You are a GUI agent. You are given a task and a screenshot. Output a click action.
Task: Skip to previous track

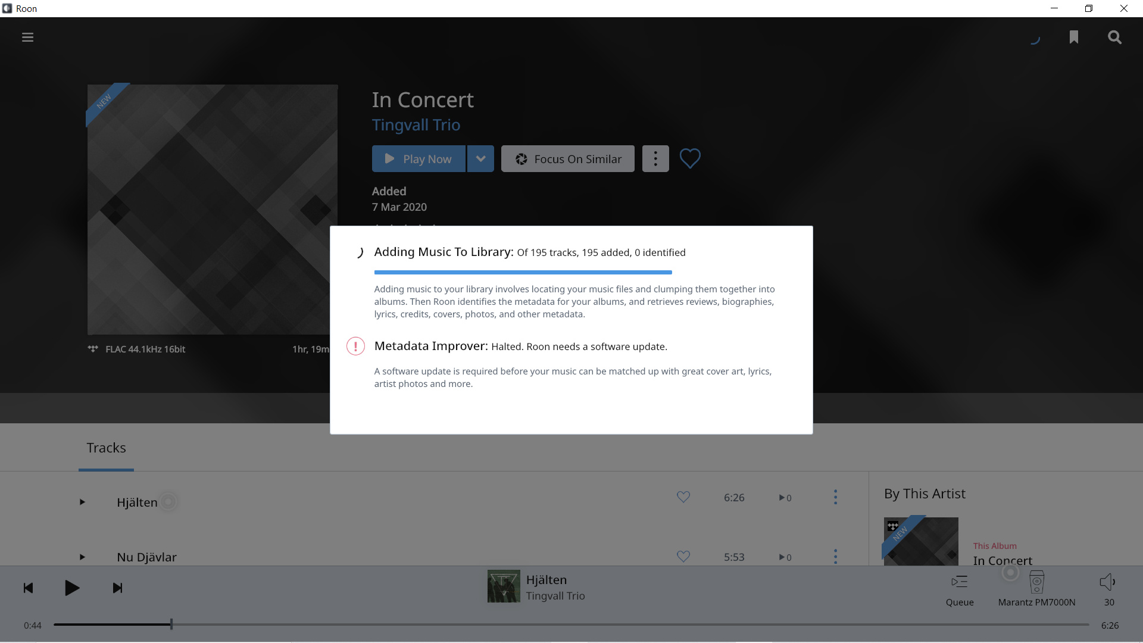(28, 588)
